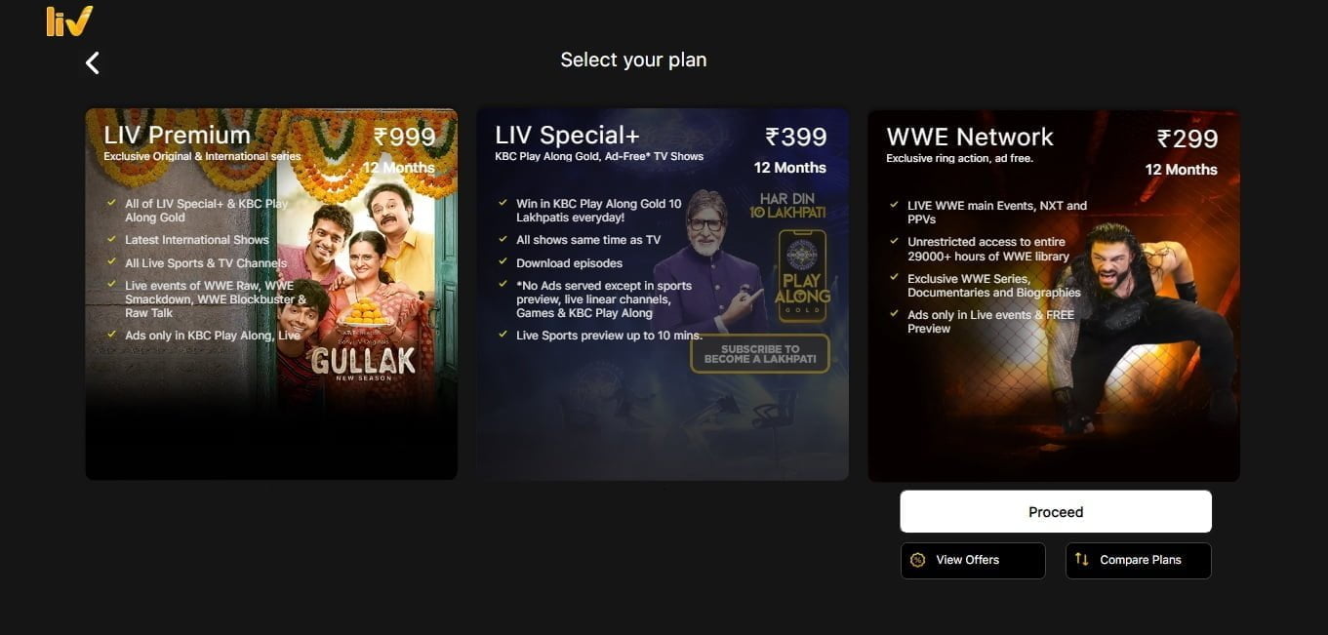Image resolution: width=1328 pixels, height=635 pixels.
Task: Click the Compare Plans arrows icon
Action: click(x=1081, y=559)
